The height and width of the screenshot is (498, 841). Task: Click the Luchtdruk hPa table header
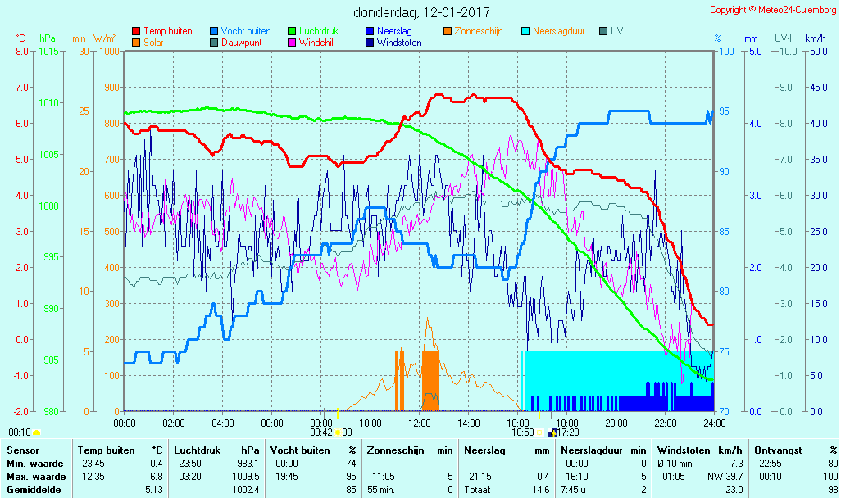[216, 450]
